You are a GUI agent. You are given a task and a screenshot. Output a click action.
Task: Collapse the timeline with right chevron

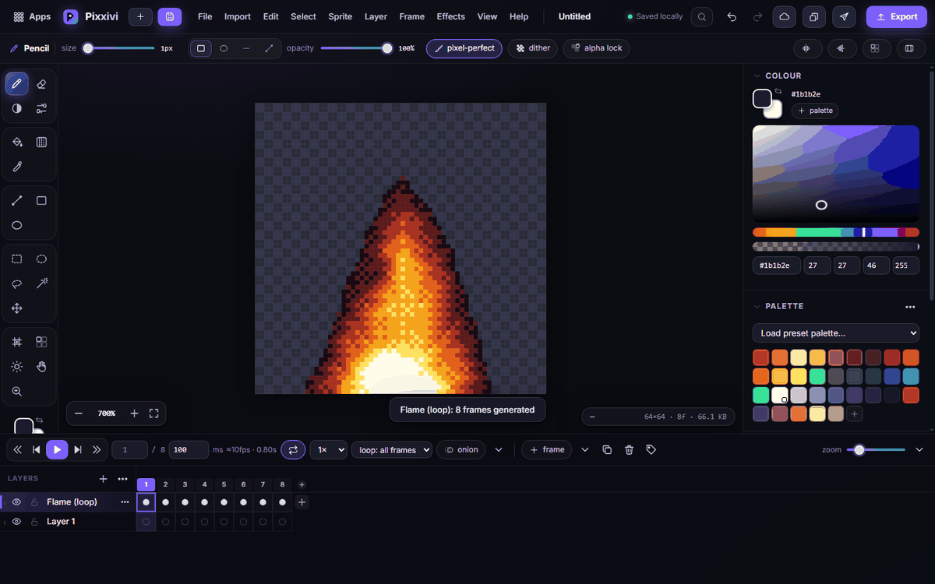[x=919, y=449]
